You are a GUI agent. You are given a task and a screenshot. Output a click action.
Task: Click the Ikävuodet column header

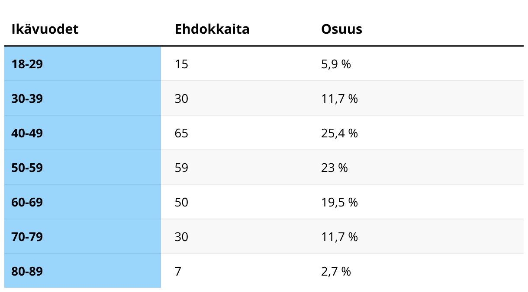coord(45,29)
